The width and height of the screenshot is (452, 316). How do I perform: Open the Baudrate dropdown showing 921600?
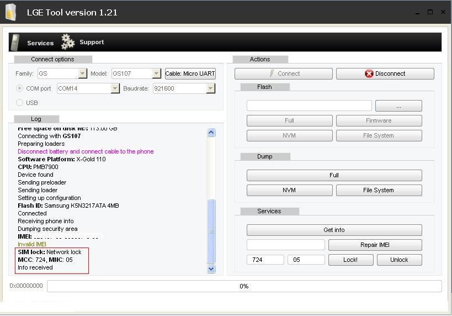pyautogui.click(x=211, y=88)
